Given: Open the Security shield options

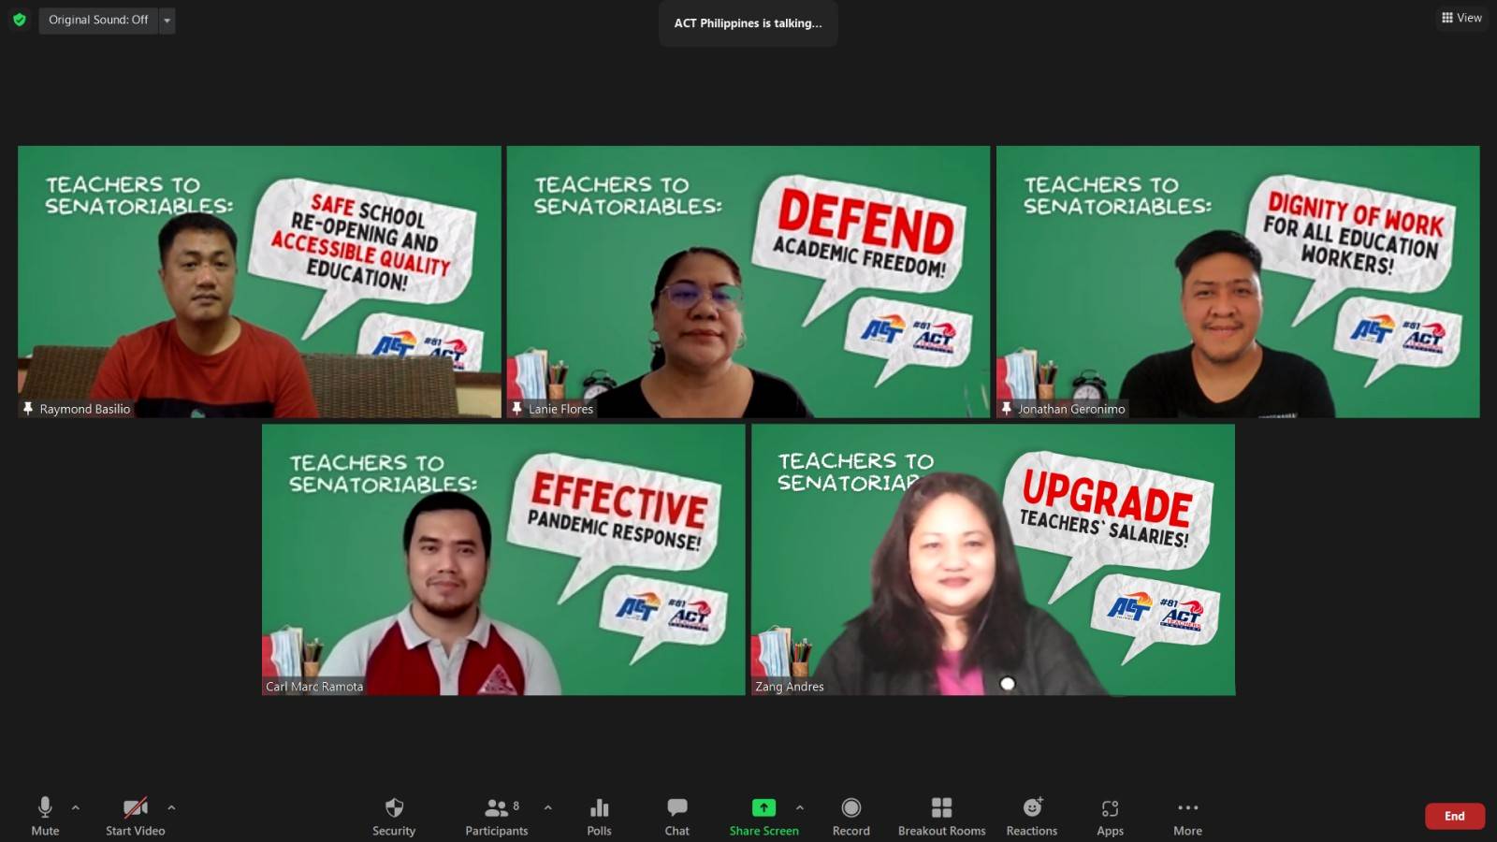Looking at the screenshot, I should pyautogui.click(x=394, y=816).
